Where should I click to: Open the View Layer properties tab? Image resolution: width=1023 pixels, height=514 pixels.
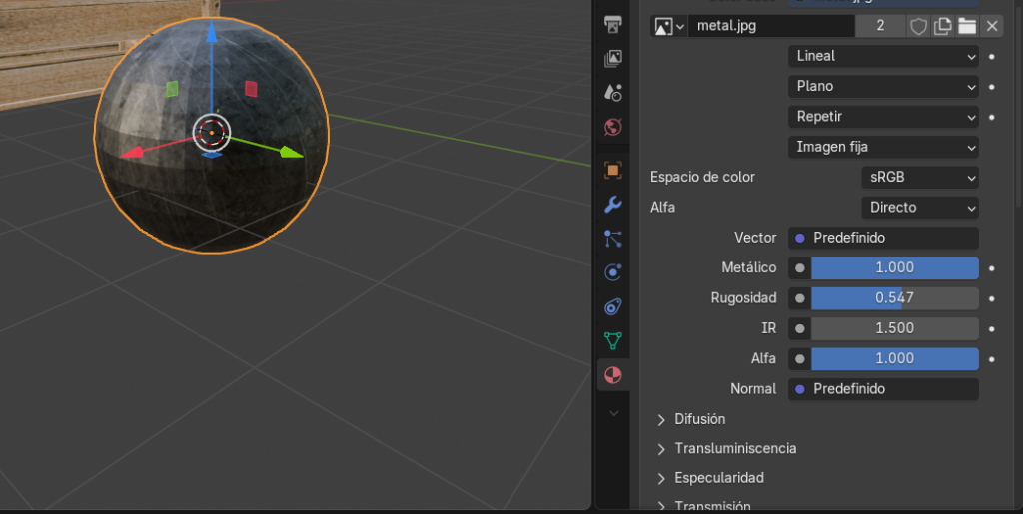(613, 59)
